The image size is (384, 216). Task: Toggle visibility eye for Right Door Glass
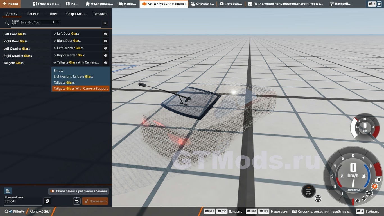[x=105, y=41]
